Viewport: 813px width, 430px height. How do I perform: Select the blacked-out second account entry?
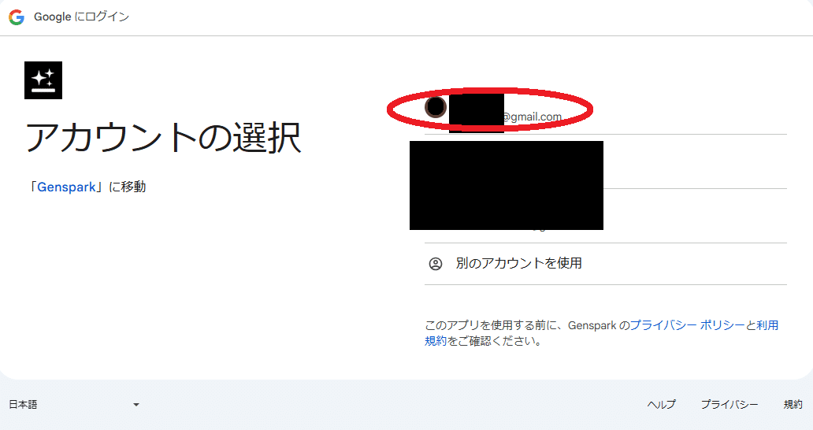coord(606,161)
